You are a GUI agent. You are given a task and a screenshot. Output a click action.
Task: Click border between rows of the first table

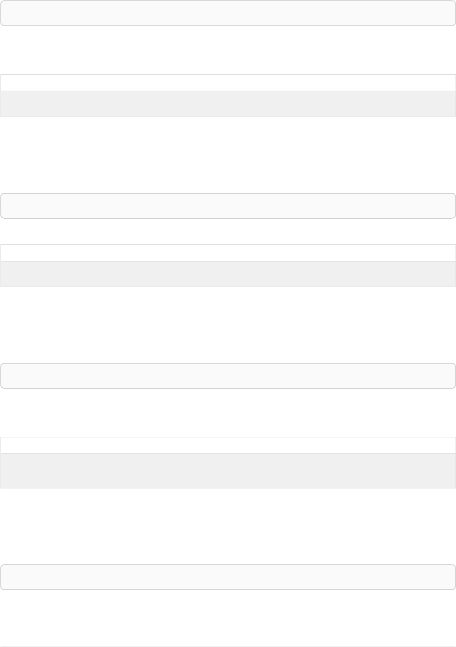228,91
